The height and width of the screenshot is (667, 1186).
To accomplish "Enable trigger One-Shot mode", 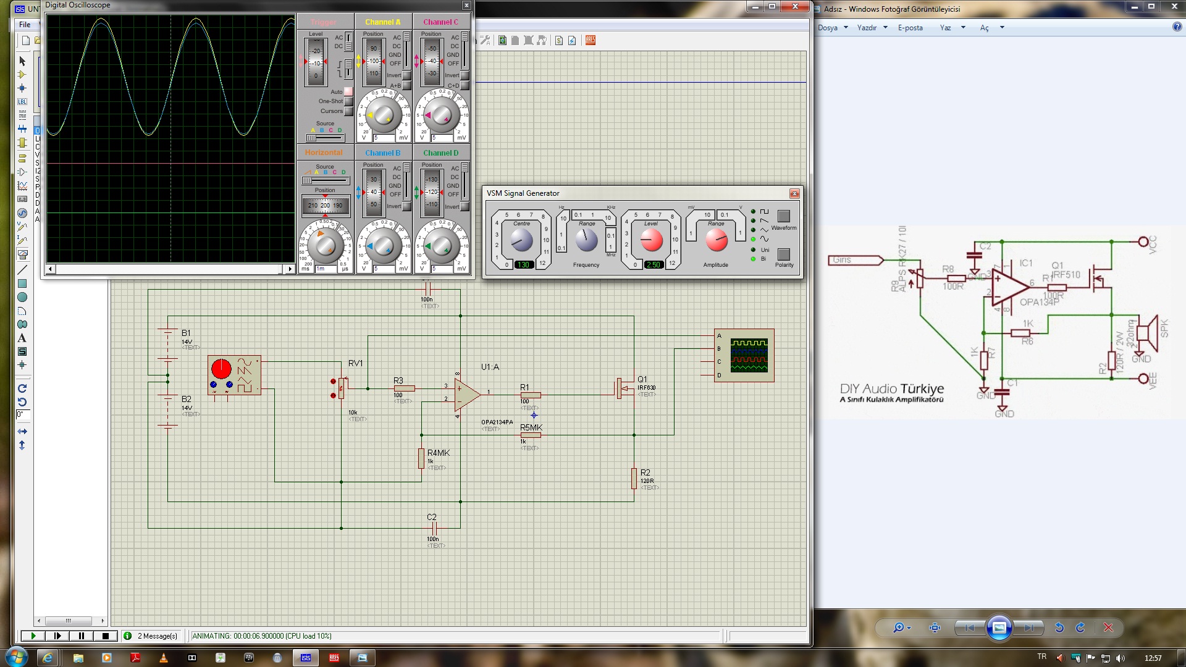I will [348, 101].
